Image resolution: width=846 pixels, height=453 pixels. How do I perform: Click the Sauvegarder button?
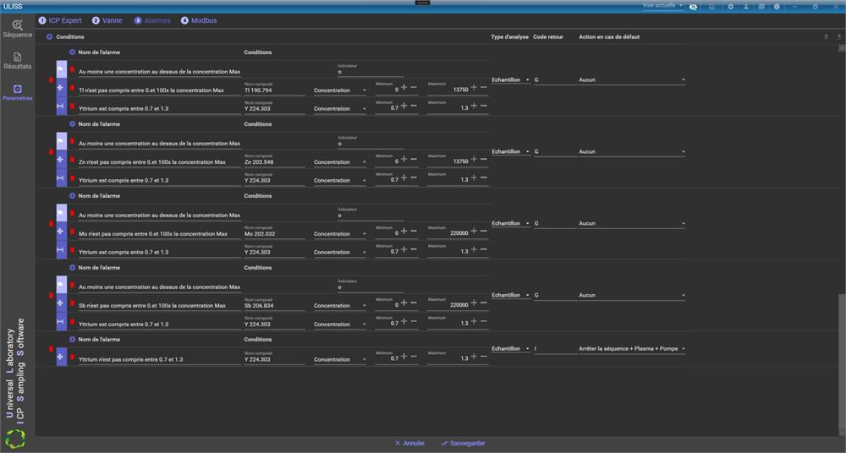point(463,443)
